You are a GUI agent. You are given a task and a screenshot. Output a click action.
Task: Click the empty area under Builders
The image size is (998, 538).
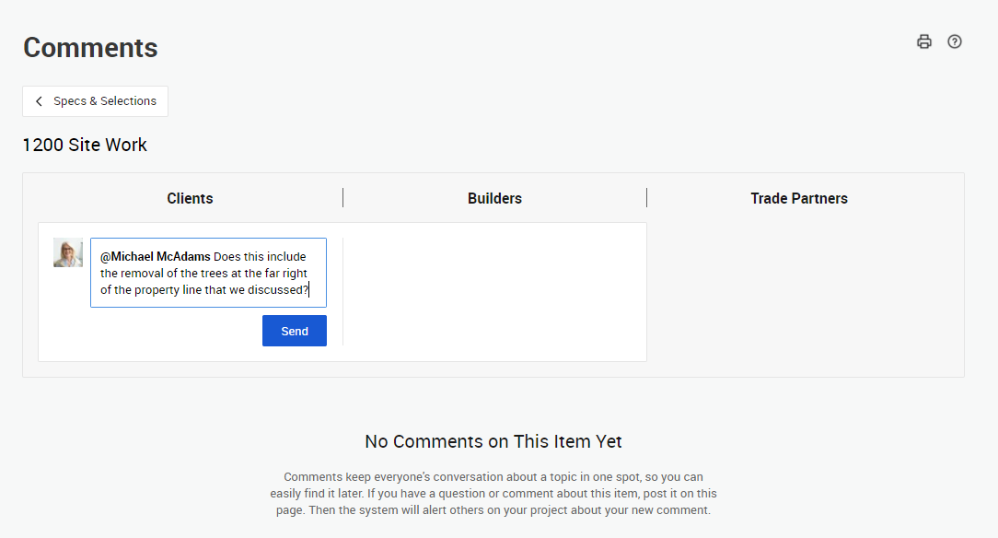coord(494,291)
